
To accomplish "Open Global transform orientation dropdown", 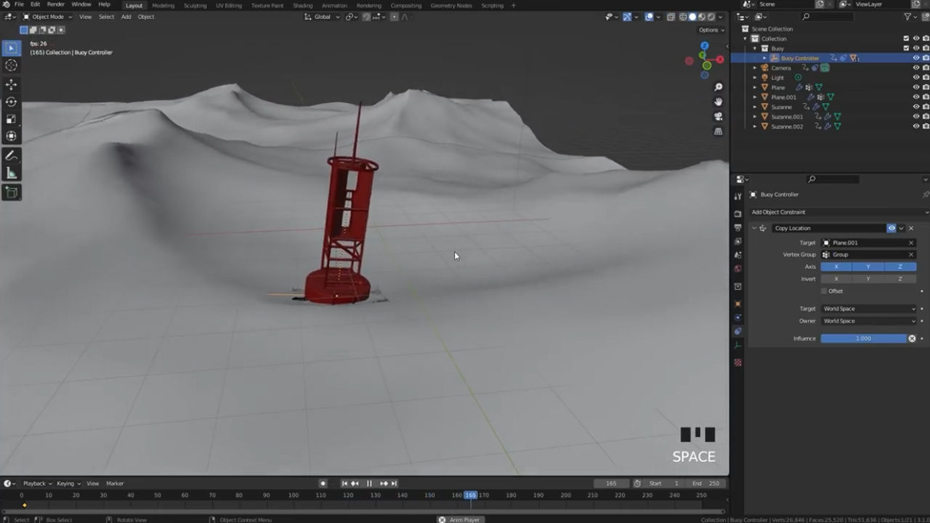I will point(321,17).
